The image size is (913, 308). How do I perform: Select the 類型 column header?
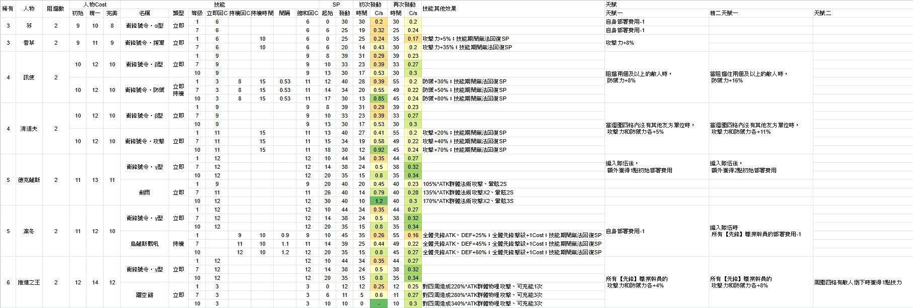[178, 13]
